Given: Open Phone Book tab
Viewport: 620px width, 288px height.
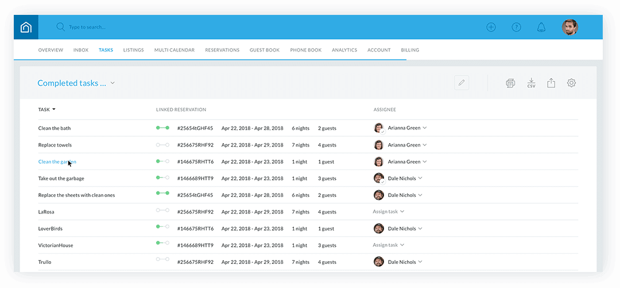Looking at the screenshot, I should pyautogui.click(x=305, y=50).
